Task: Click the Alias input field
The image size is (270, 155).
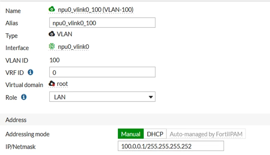Action: coord(102,22)
